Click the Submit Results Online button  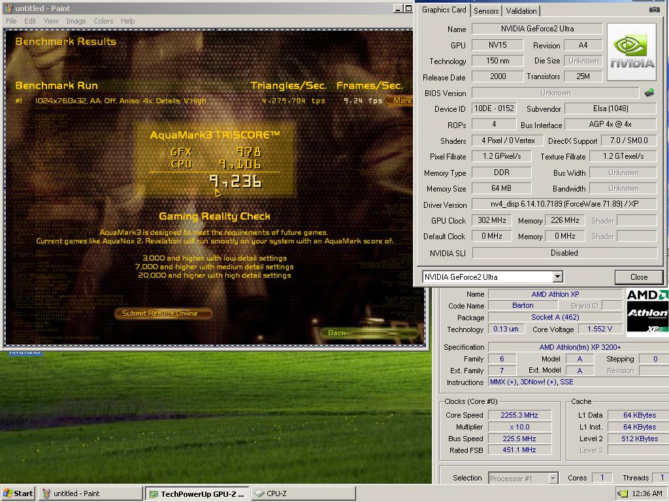click(163, 313)
